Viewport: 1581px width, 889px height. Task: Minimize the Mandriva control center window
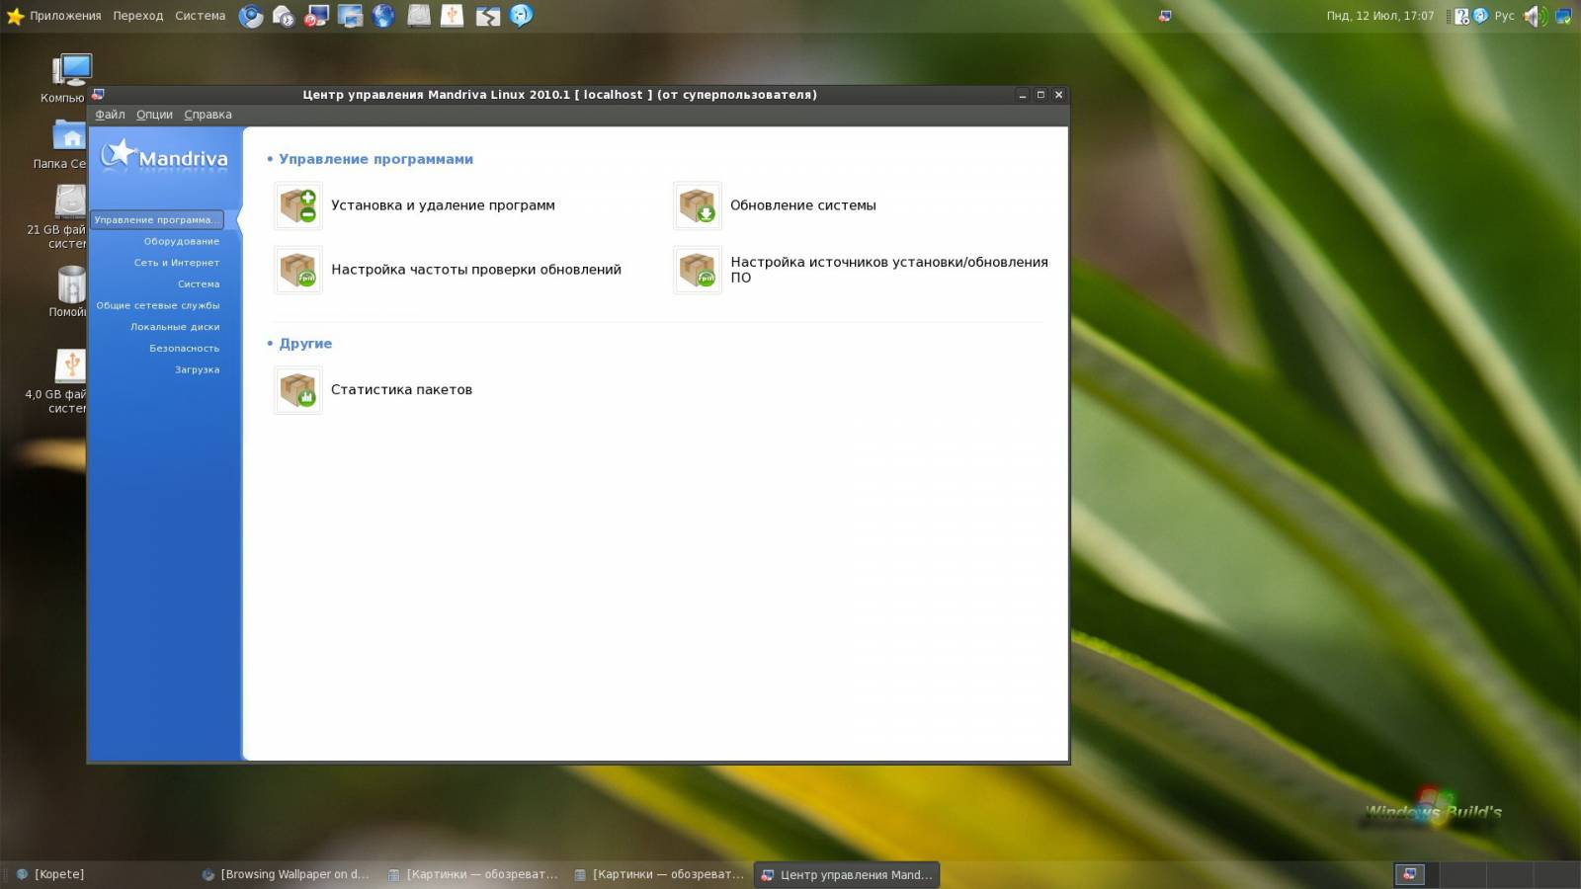point(1023,95)
